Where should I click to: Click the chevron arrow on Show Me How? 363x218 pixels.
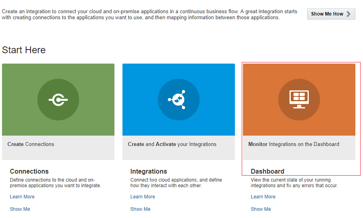tap(349, 14)
